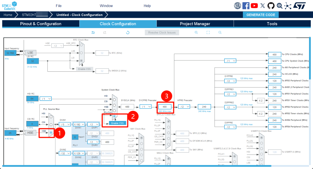Click the vertical scrollbar of the diagram
313x169 pixels.
[310, 58]
